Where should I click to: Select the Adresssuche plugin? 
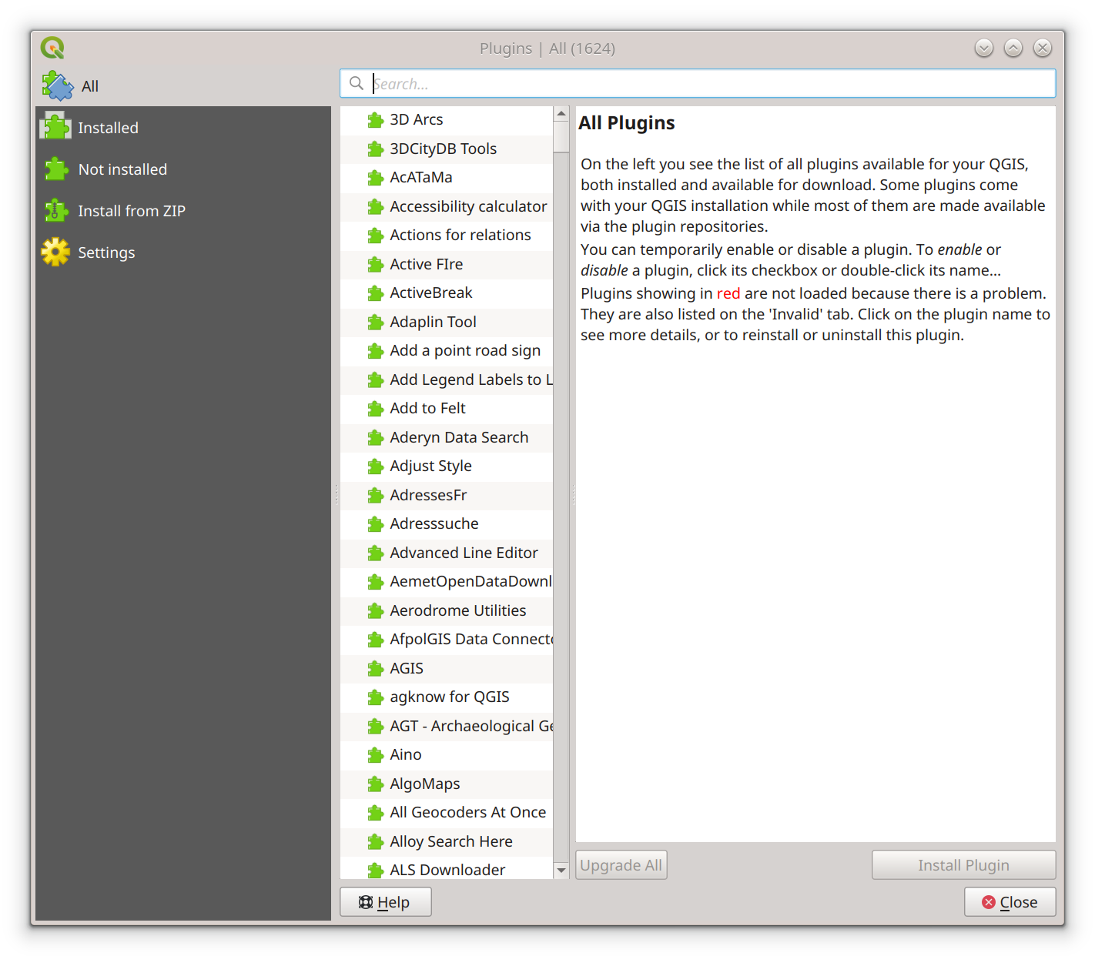click(447, 524)
